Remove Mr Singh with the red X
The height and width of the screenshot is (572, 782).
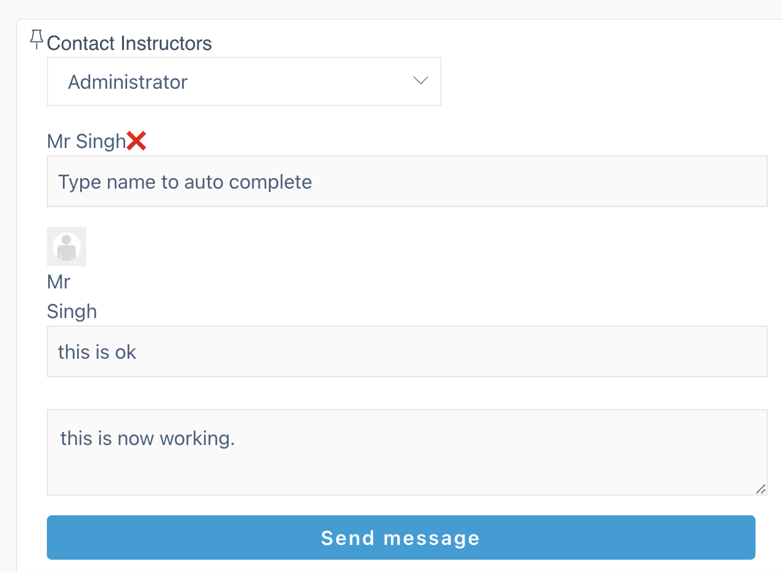136,141
